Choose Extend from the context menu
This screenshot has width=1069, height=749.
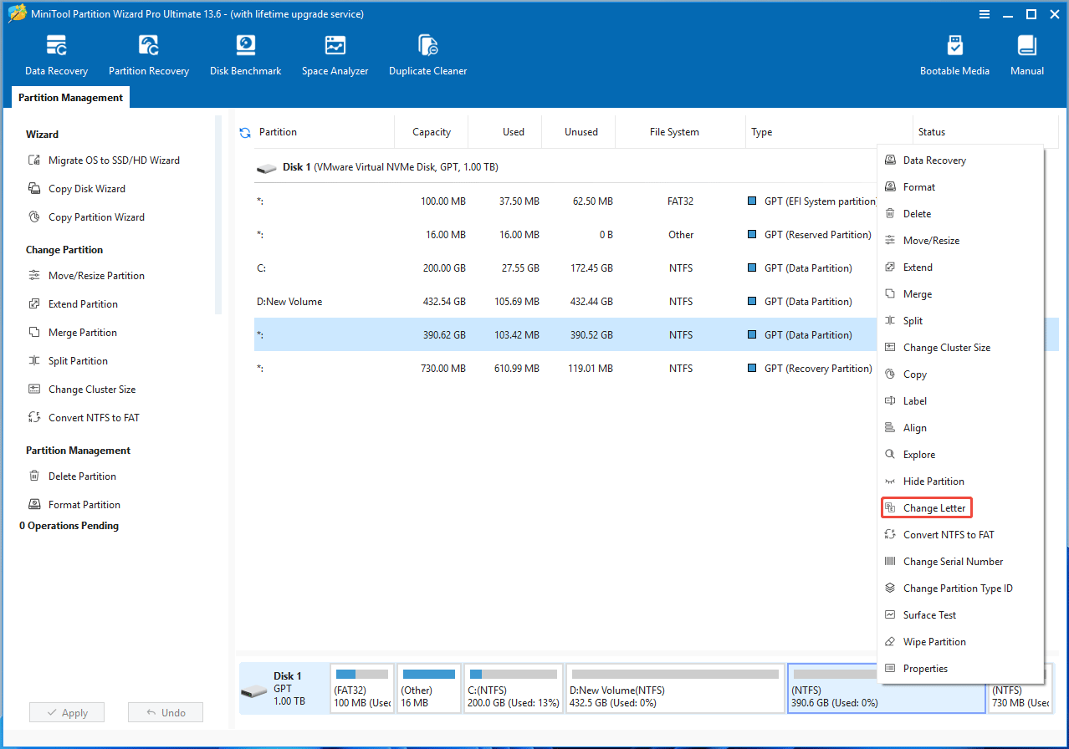960,267
